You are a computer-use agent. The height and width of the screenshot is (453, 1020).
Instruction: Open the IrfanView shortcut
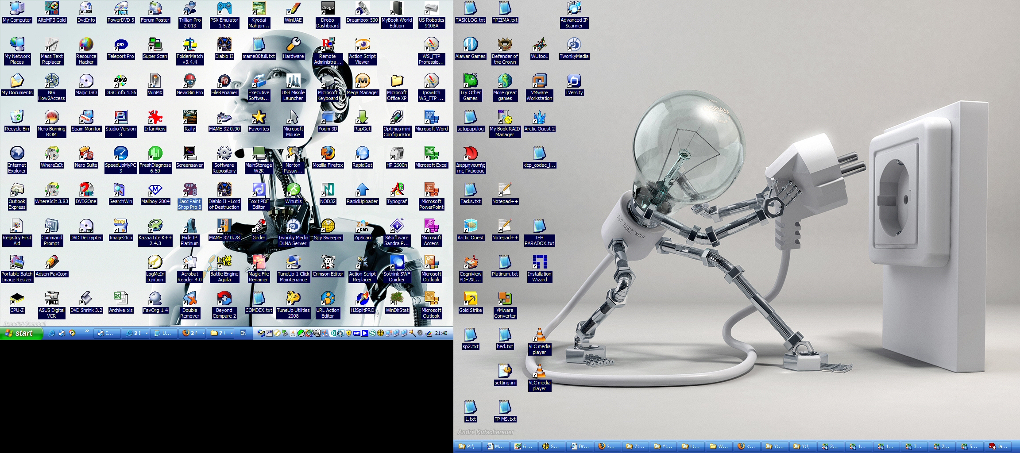coord(155,121)
